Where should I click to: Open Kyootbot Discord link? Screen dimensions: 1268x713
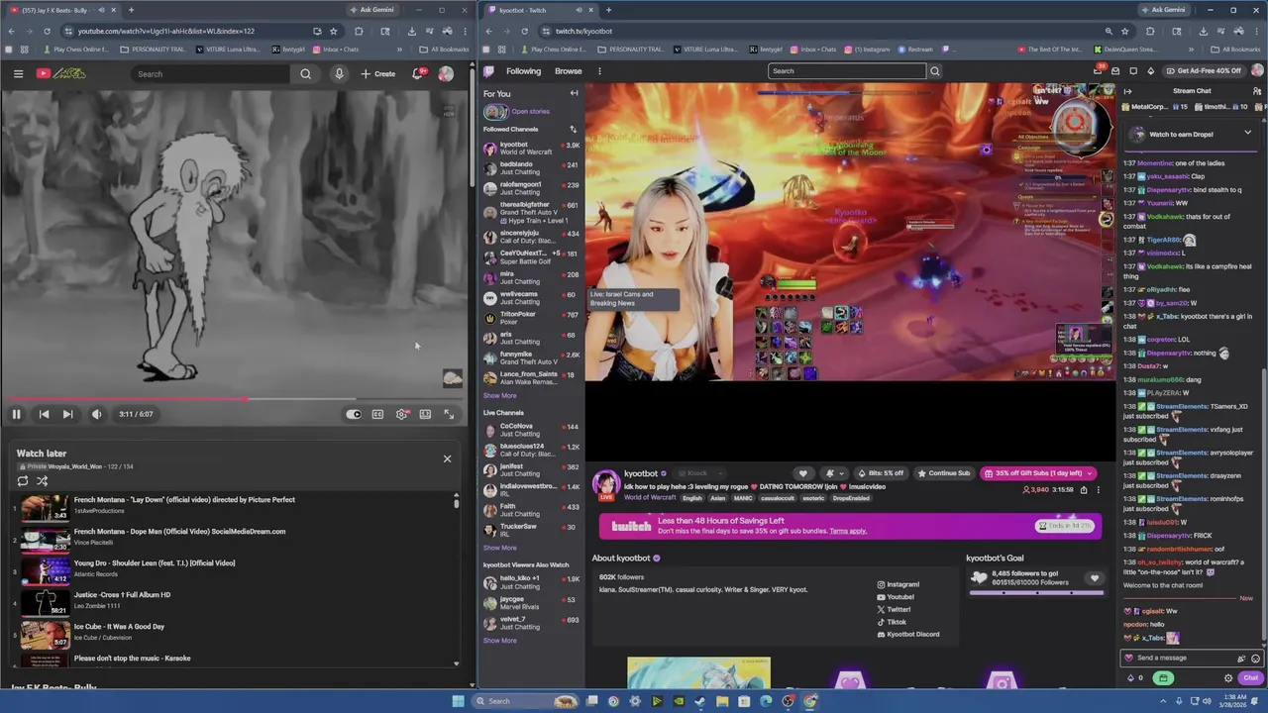click(907, 634)
